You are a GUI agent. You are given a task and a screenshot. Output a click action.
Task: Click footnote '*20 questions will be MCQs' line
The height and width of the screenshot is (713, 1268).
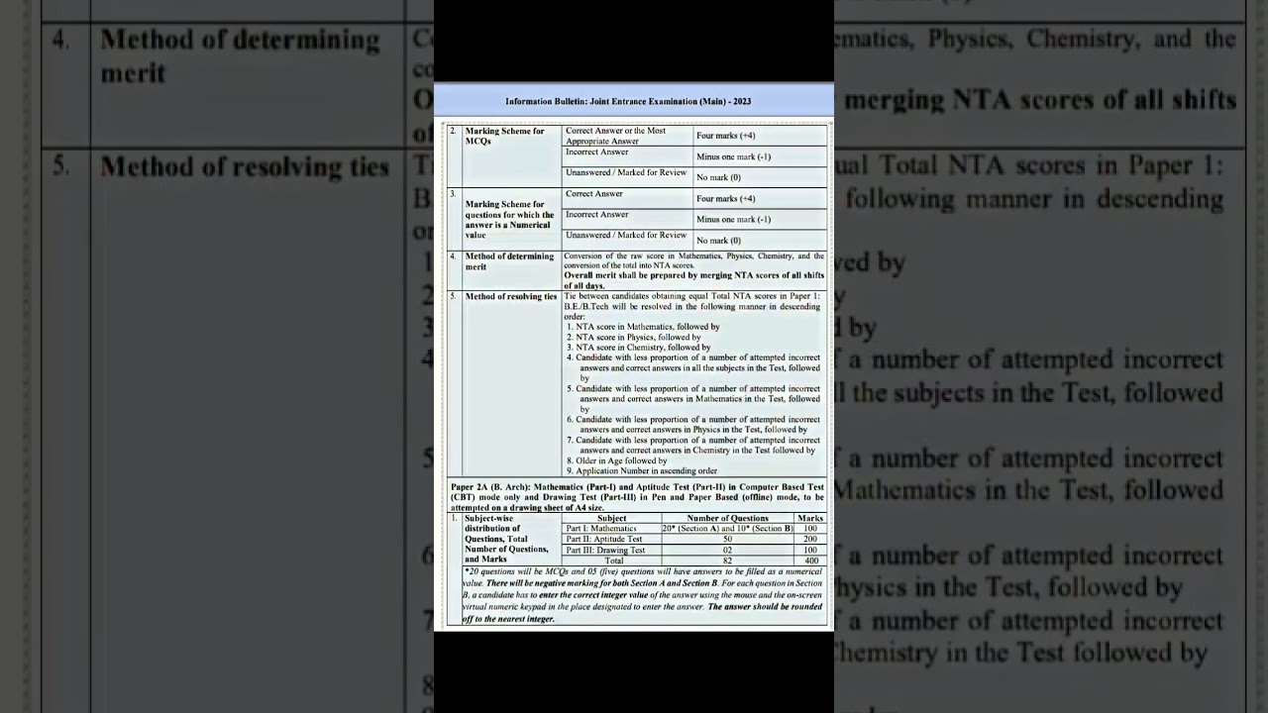tap(643, 571)
